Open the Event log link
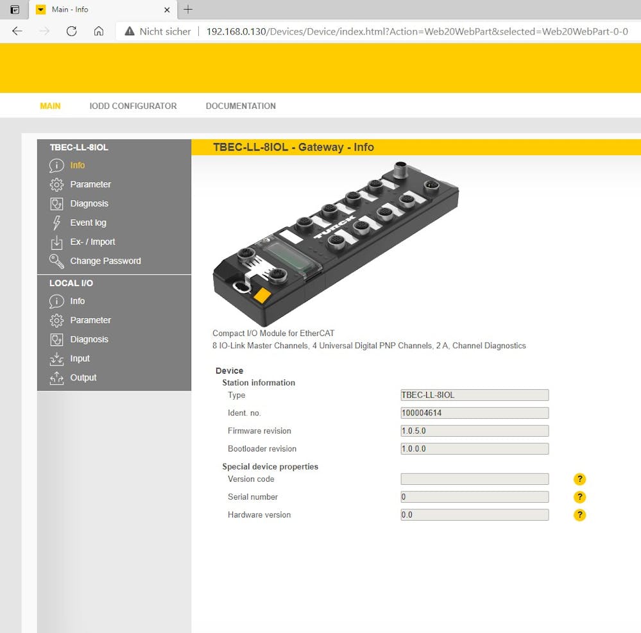Viewport: 641px width, 633px height. [x=89, y=223]
